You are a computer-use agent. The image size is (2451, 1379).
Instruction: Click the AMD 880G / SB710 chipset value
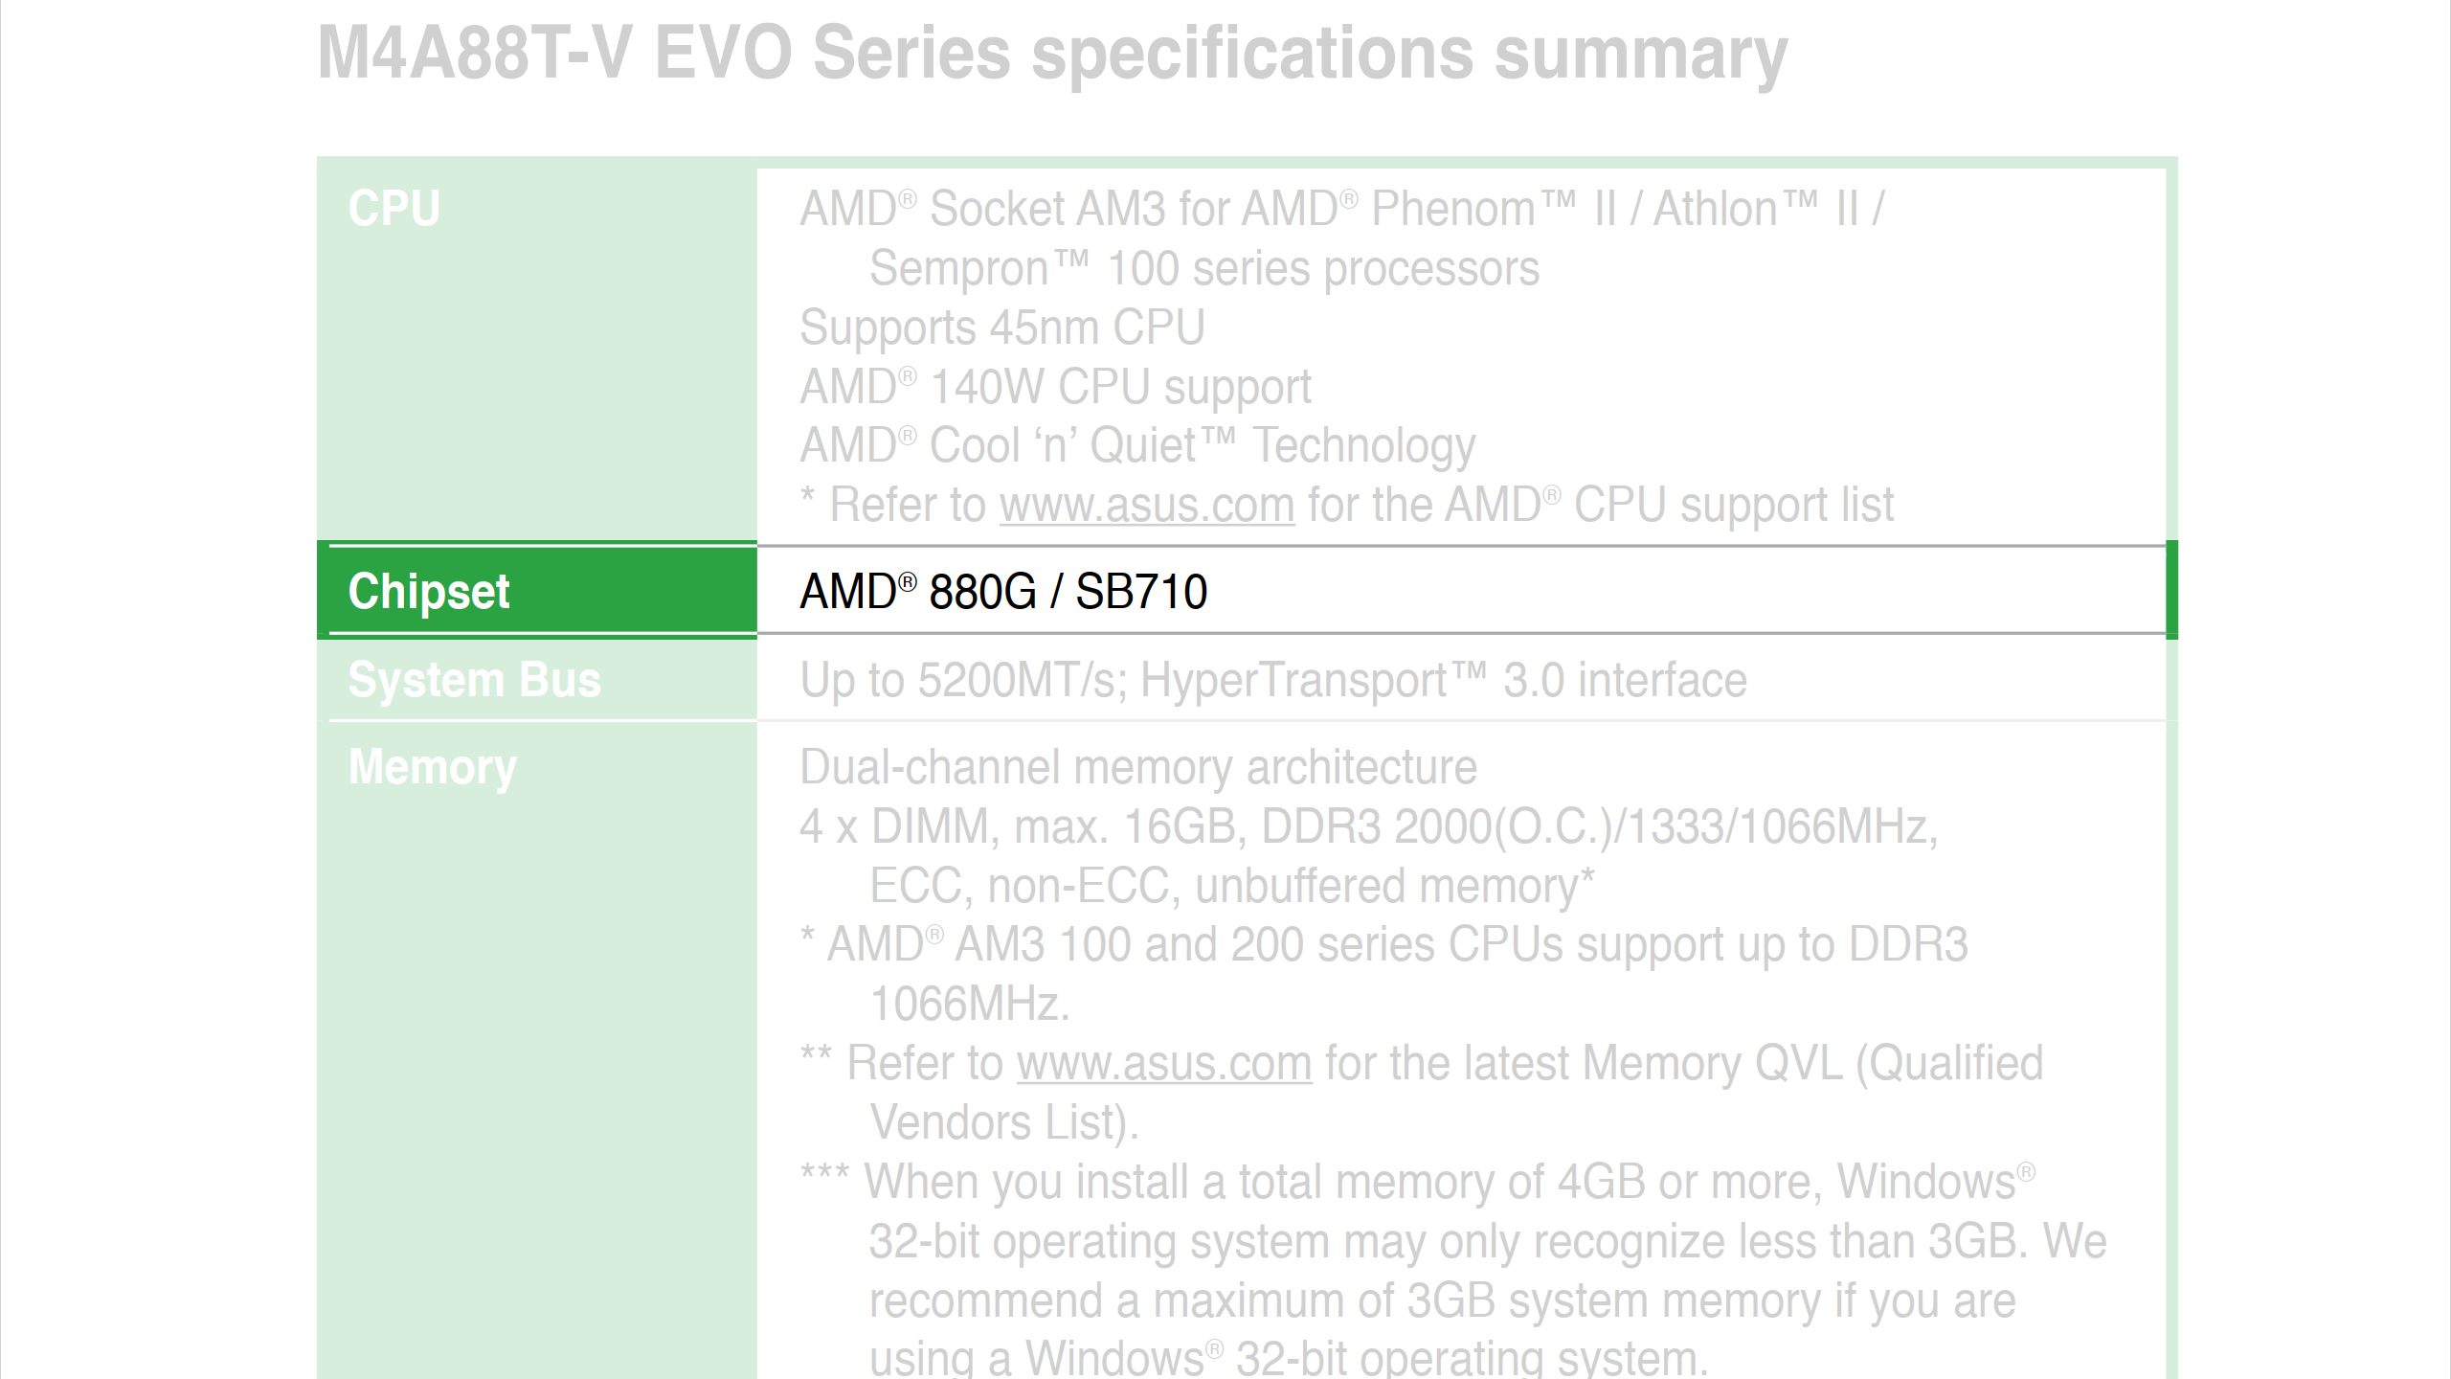(1003, 591)
